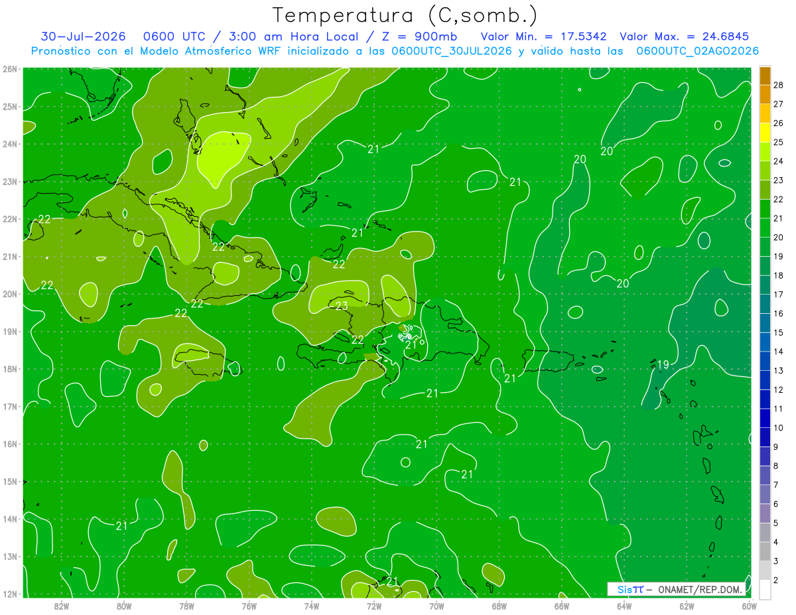Click the '6' colorbar label
This screenshot has width=796, height=615.
[777, 504]
